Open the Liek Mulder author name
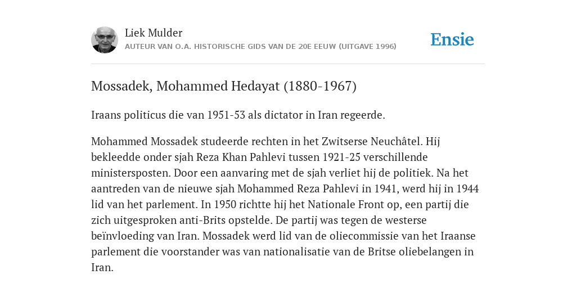 click(154, 33)
